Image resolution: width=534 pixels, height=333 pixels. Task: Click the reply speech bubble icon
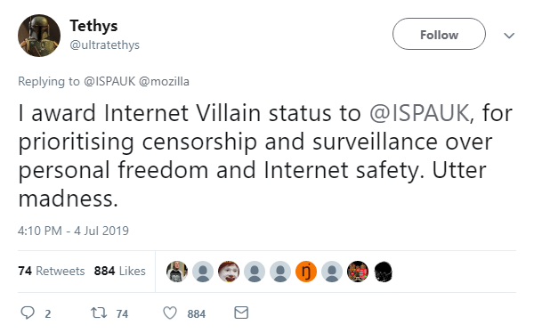click(28, 313)
